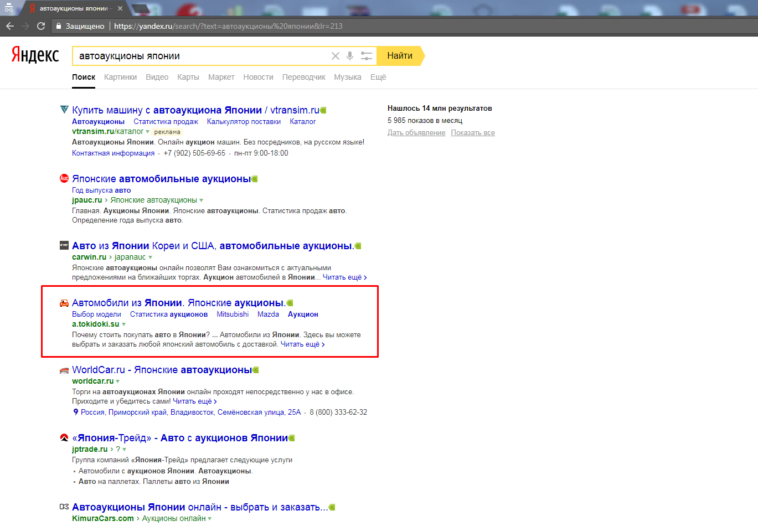The width and height of the screenshot is (758, 526).
Task: Click the jpauc.ru red favicon
Action: [x=64, y=178]
